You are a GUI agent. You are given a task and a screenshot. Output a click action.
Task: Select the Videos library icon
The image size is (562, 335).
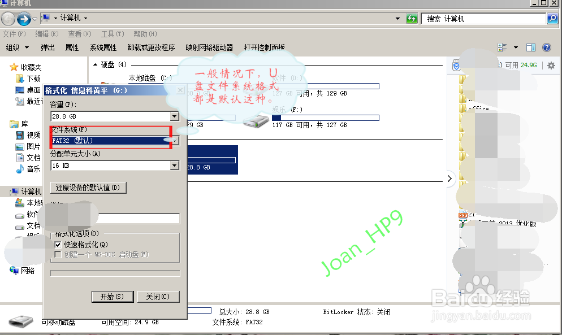pos(20,135)
